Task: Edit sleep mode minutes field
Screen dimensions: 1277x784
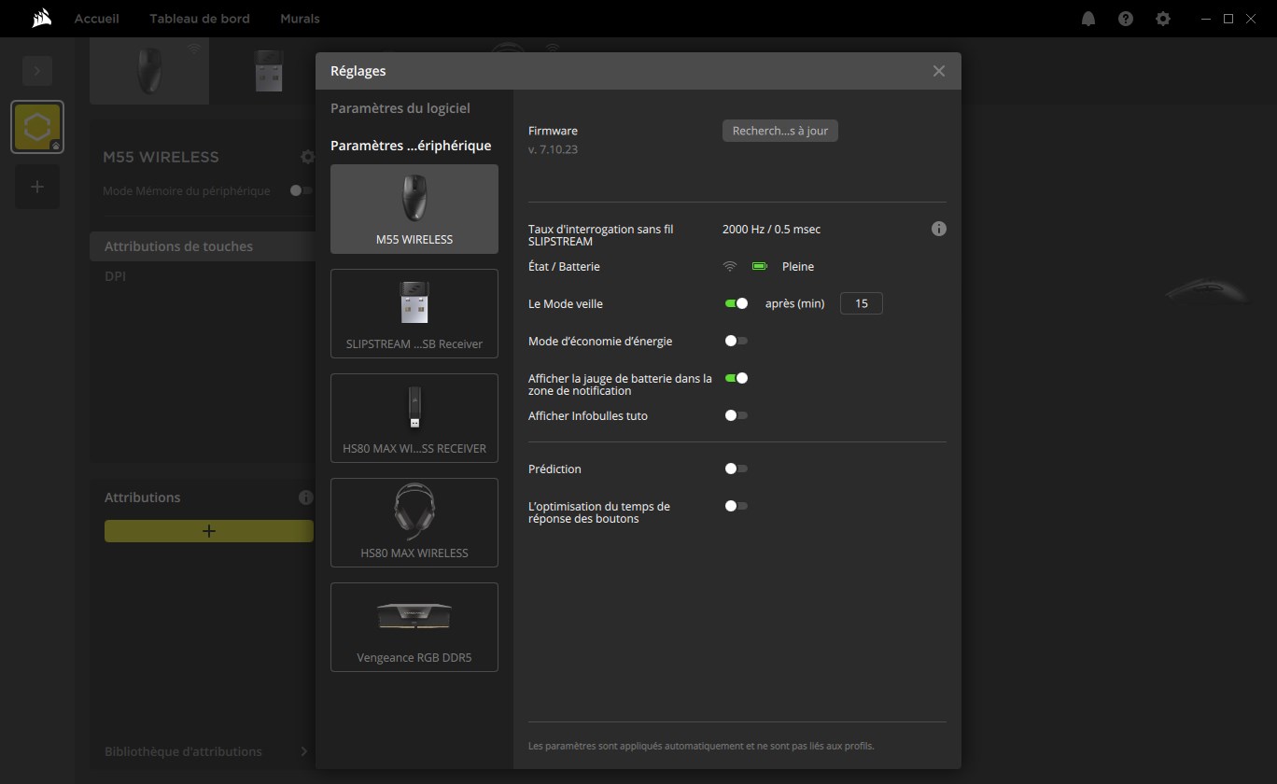Action: pyautogui.click(x=862, y=303)
